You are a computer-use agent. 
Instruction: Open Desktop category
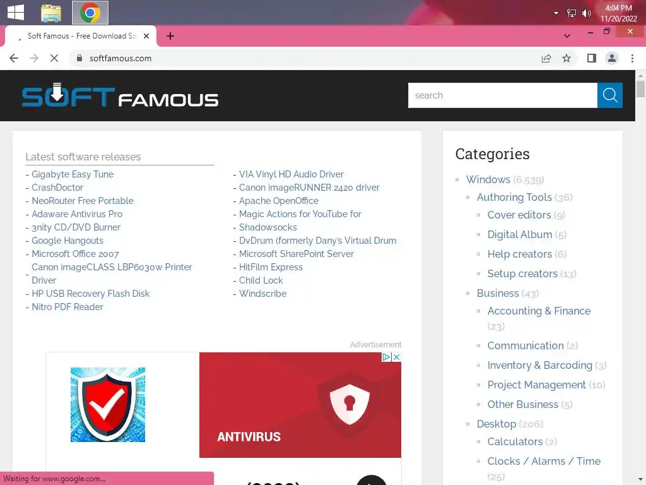[496, 424]
